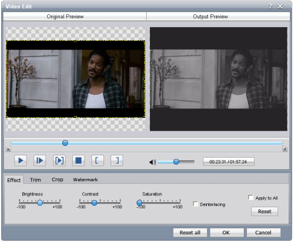294x243 pixels.
Task: Click the Output Preview header
Action: [218, 16]
